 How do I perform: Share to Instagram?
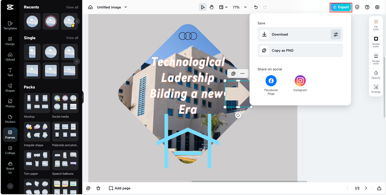pyautogui.click(x=300, y=83)
